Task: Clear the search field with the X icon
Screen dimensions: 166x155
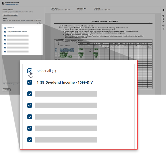Action: 37,23
